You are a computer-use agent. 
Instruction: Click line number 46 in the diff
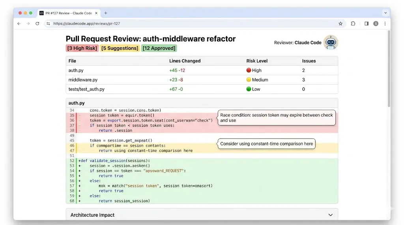[x=72, y=146]
